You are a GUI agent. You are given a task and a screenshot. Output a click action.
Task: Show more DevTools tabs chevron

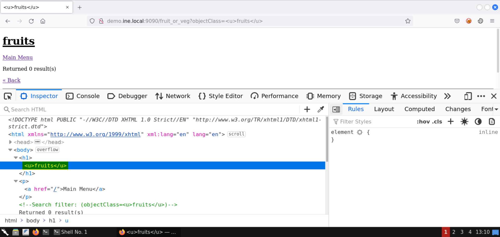click(x=447, y=96)
